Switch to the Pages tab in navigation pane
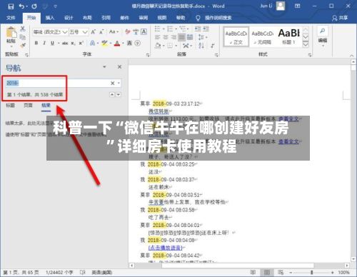 [28, 106]
